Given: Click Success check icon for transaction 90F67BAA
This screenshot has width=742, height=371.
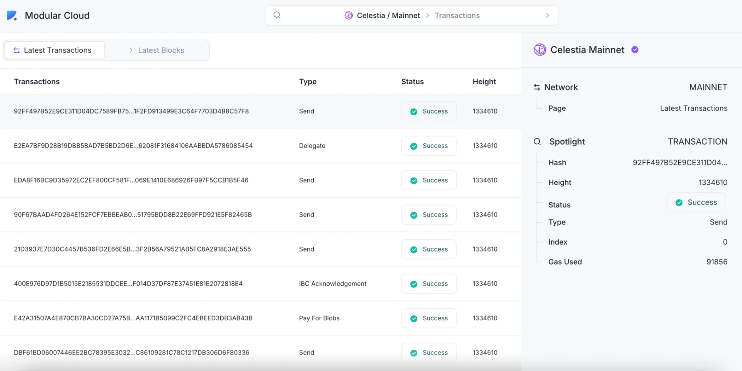Looking at the screenshot, I should (414, 215).
